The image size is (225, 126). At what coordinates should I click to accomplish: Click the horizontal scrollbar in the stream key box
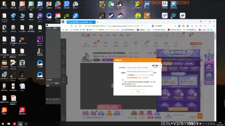pos(139,75)
